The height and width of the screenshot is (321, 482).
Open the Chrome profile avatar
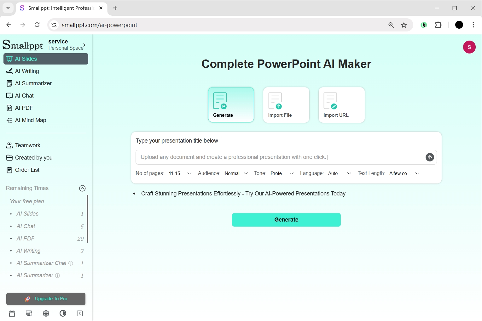tap(459, 25)
